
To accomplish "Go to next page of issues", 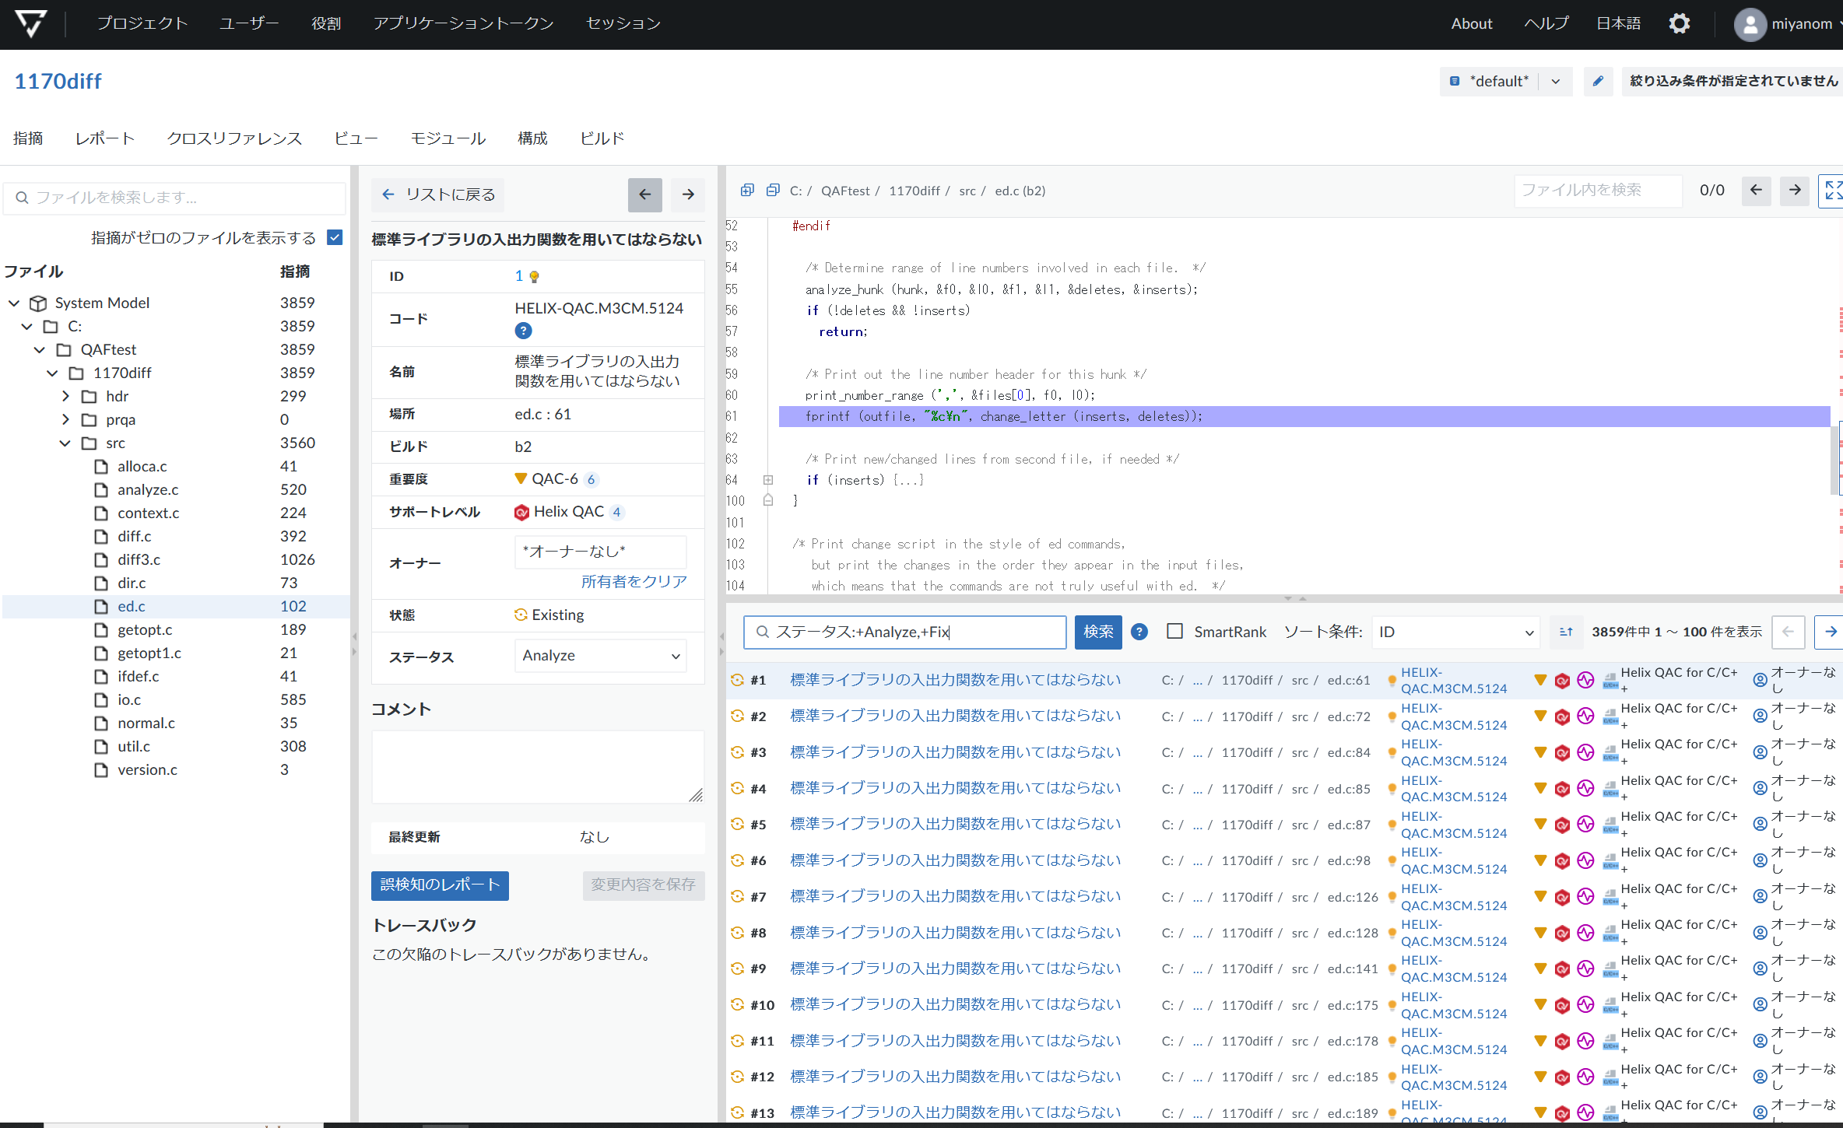I will point(1829,632).
